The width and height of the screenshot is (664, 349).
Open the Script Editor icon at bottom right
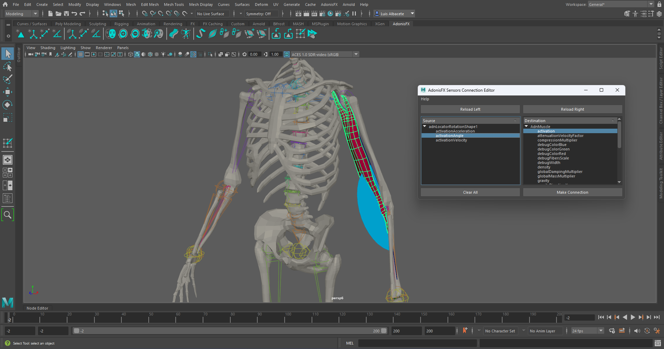click(658, 343)
